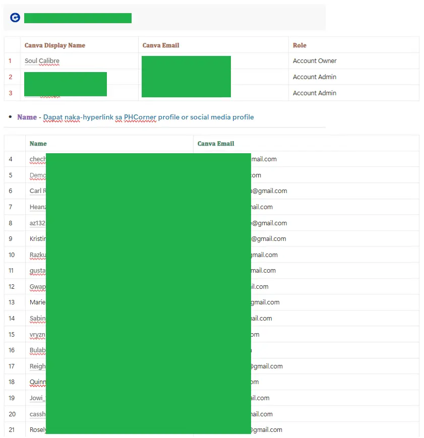Image resolution: width=424 pixels, height=438 pixels.
Task: Click the email ending in row 8
Action: click(269, 223)
